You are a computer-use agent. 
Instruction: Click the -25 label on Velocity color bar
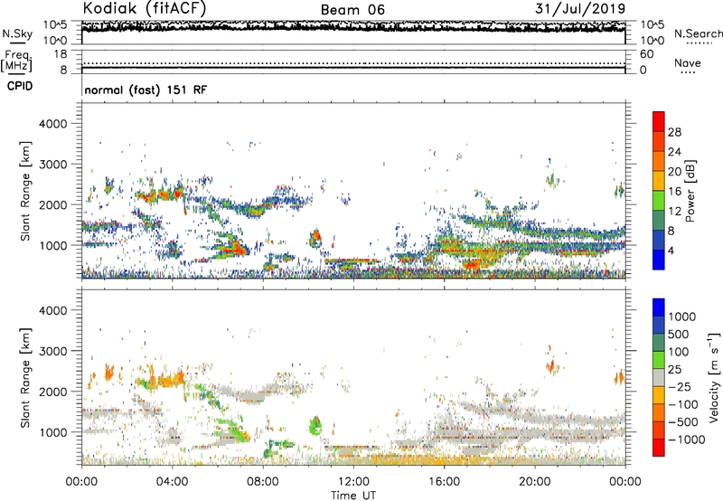click(680, 386)
